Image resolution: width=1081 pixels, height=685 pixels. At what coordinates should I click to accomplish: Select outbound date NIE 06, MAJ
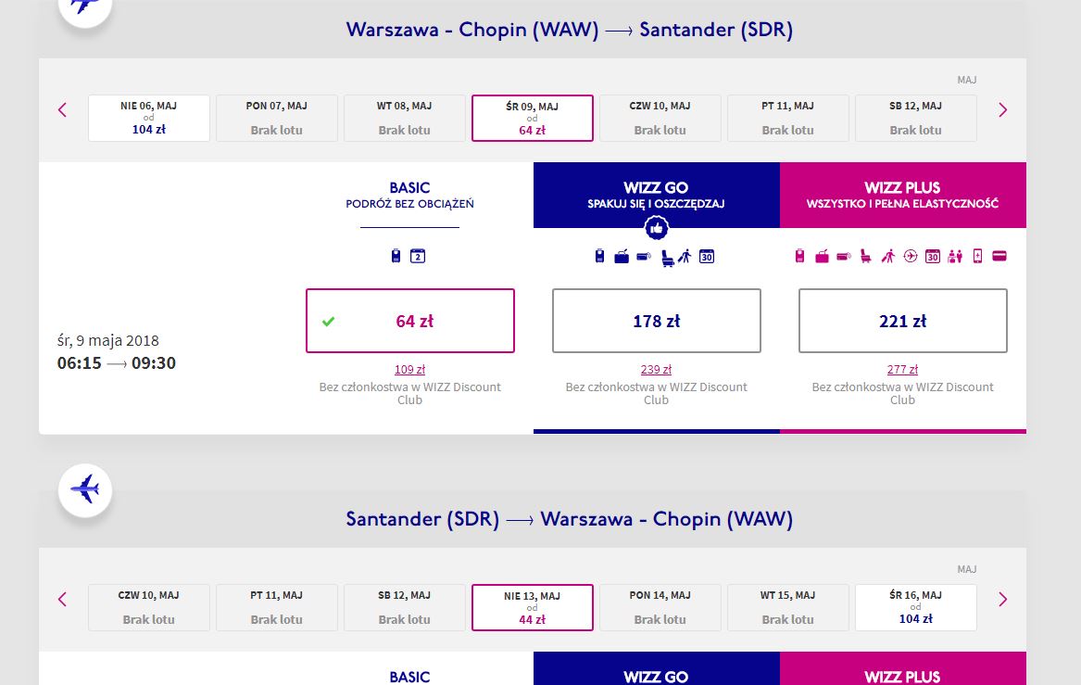pos(149,118)
